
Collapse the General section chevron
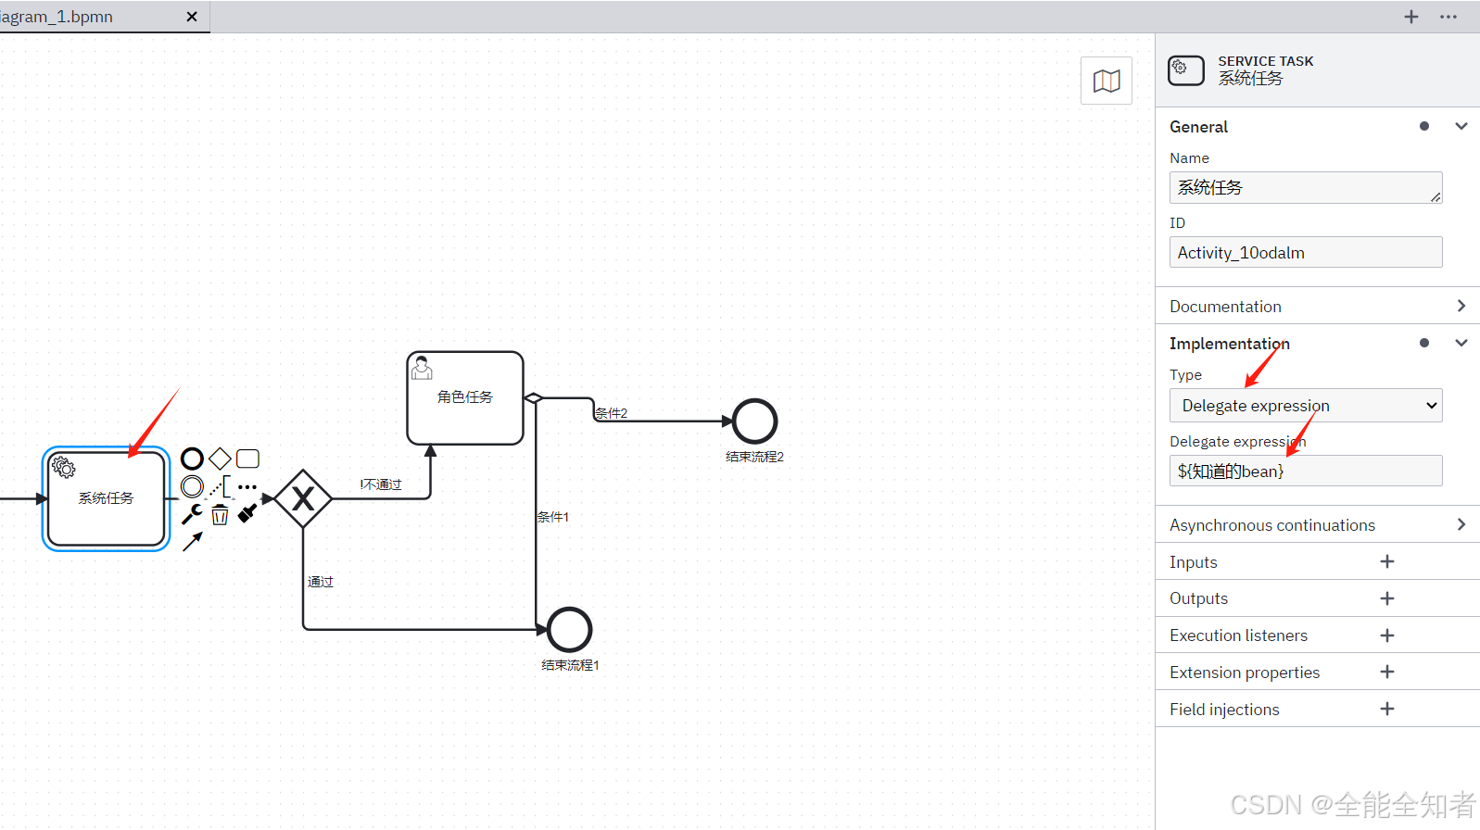click(x=1461, y=126)
